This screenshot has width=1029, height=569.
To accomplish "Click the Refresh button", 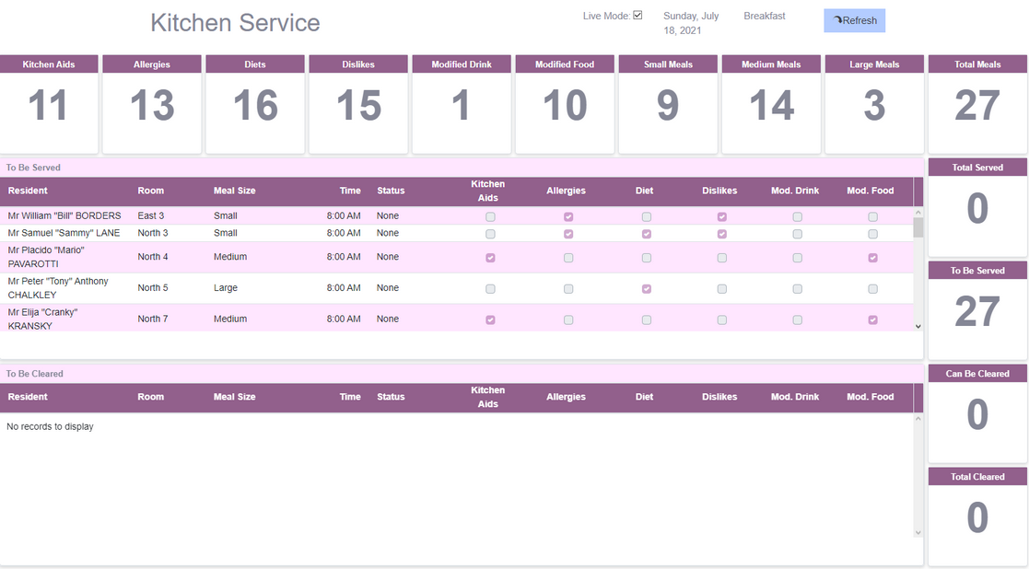I will [x=853, y=20].
